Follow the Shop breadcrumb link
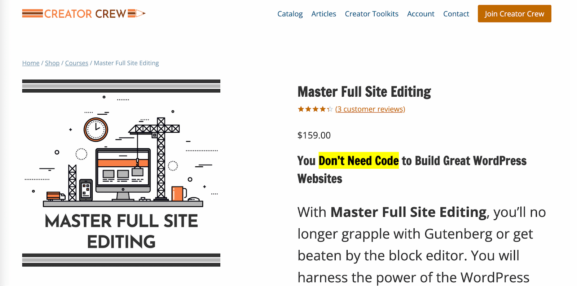This screenshot has width=577, height=286. (52, 63)
